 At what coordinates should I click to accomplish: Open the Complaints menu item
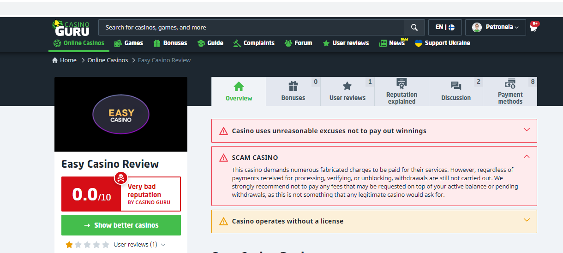(x=254, y=43)
